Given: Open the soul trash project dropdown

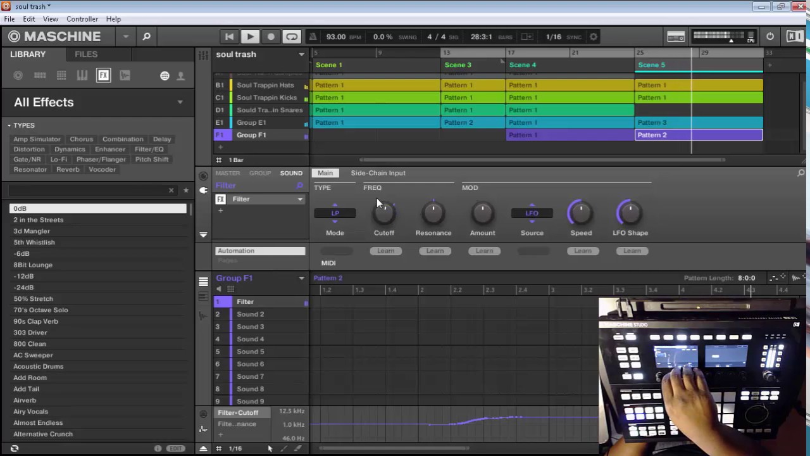Looking at the screenshot, I should (301, 54).
